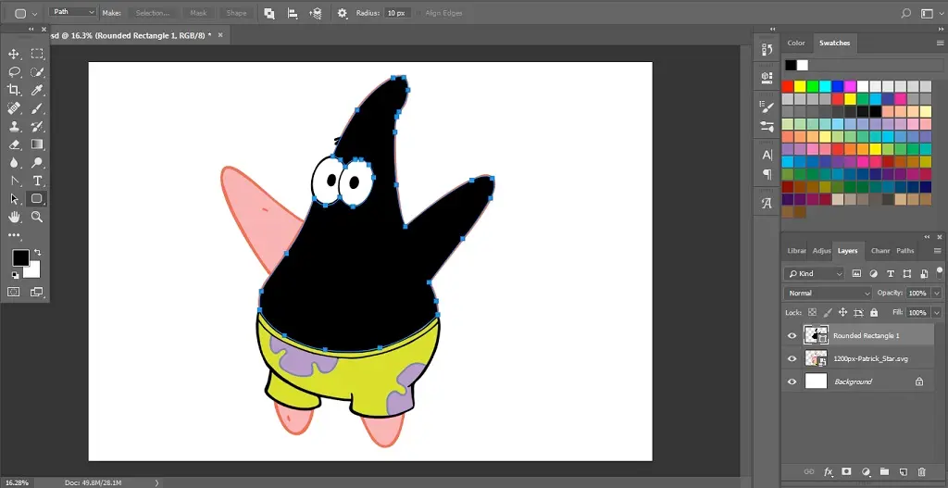The image size is (948, 488).
Task: Switch to the Adjustments tab
Action: point(821,250)
